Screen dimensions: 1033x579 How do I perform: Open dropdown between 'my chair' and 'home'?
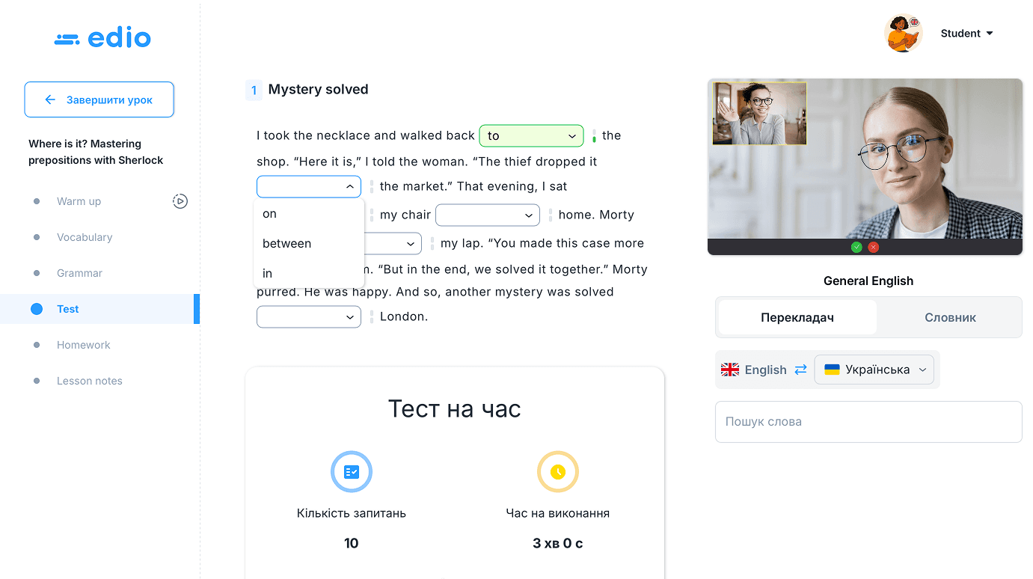488,215
